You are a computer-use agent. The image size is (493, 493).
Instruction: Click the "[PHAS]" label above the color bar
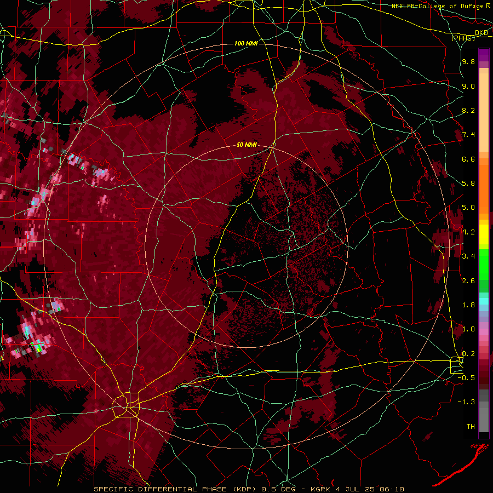463,38
